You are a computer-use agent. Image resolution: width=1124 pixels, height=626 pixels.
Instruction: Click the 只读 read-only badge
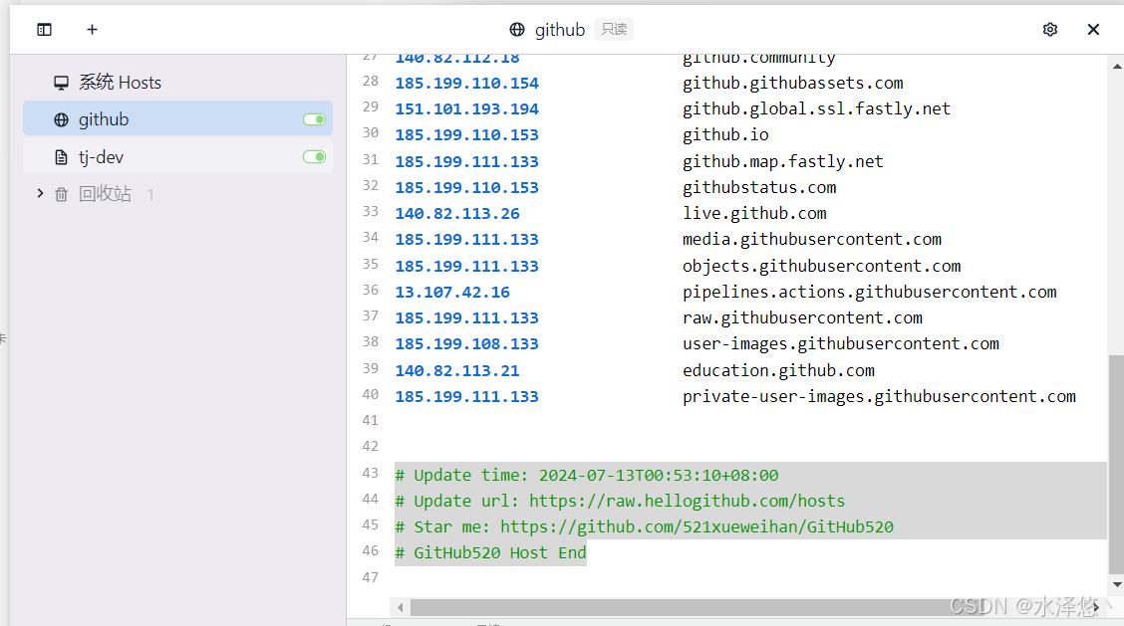tap(613, 29)
